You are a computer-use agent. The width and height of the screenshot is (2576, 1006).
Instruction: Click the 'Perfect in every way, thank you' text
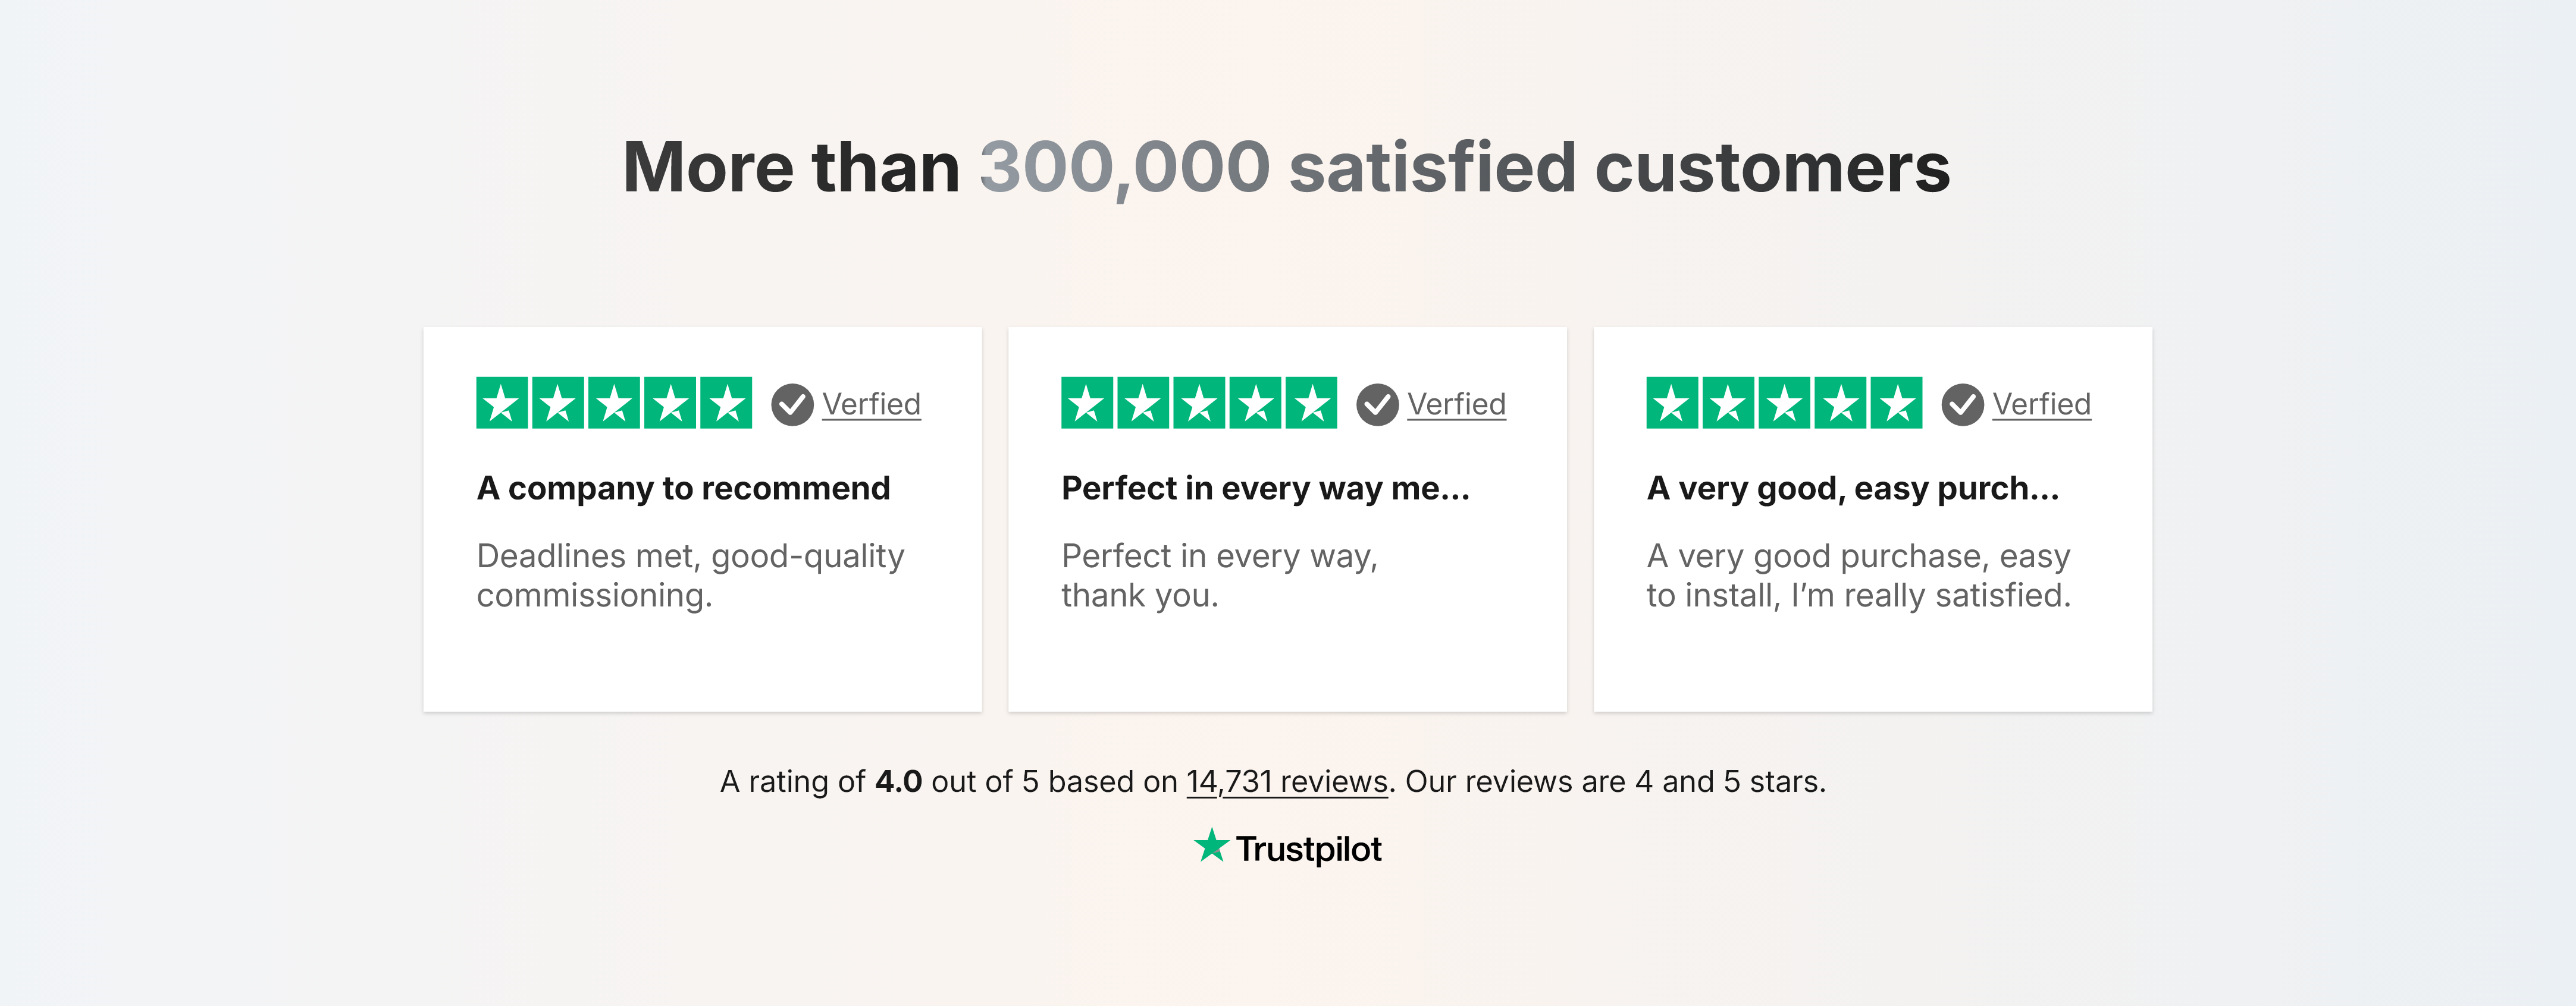tap(1219, 576)
